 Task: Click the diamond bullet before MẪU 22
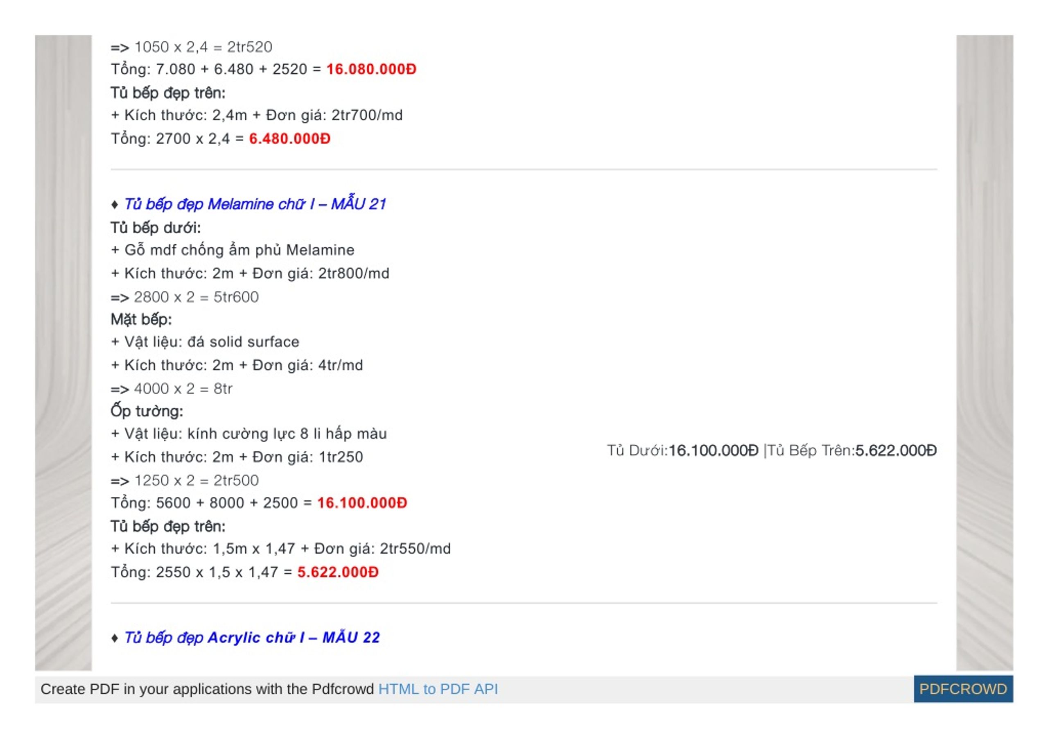(115, 638)
